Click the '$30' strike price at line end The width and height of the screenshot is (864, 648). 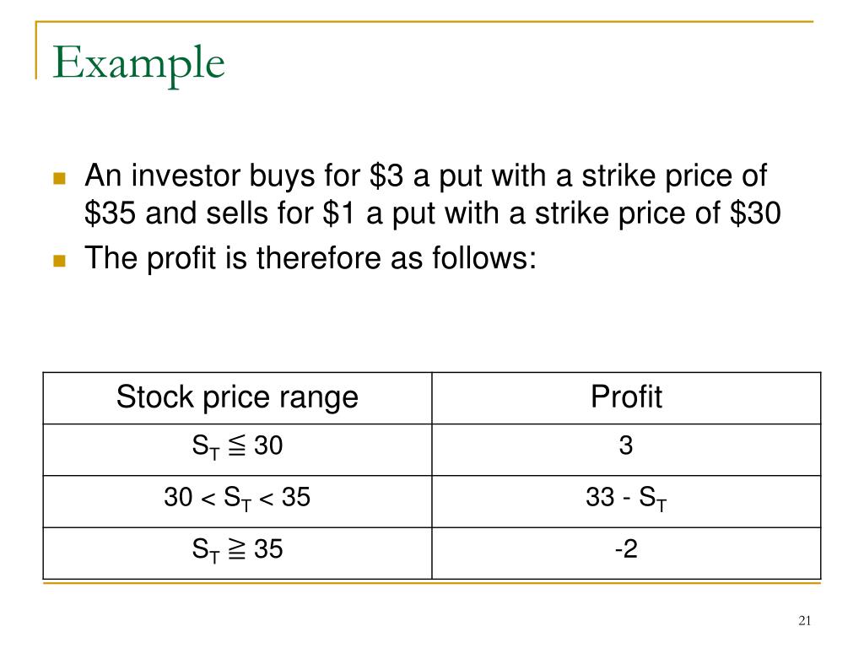pos(755,213)
